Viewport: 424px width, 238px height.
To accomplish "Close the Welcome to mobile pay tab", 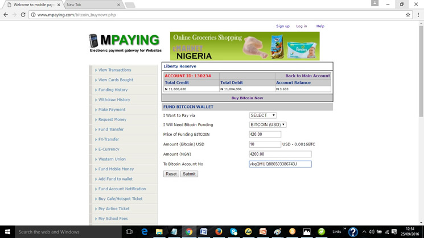I will (x=59, y=5).
